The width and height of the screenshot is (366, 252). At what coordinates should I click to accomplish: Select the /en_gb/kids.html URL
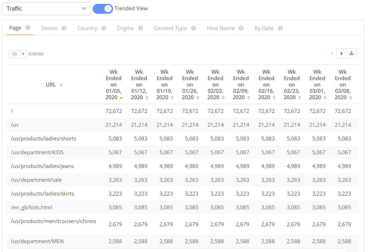(31, 207)
